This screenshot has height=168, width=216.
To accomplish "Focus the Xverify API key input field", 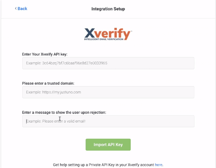I will 108,63.
